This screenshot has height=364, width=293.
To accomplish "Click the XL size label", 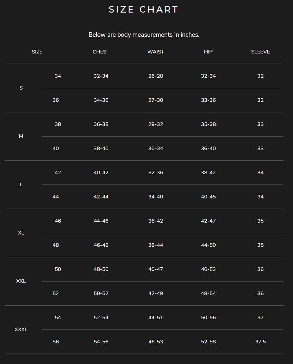I will (x=21, y=233).
